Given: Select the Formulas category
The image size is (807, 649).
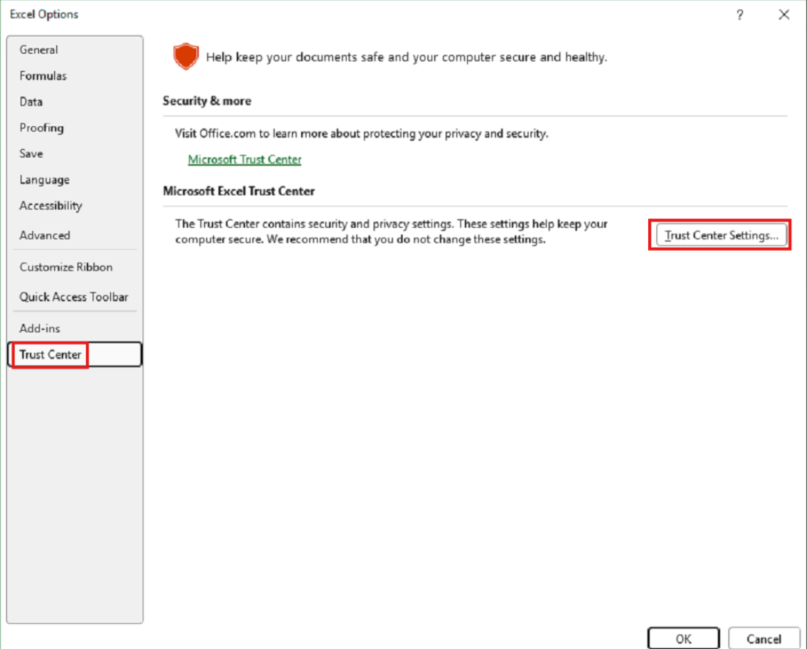Looking at the screenshot, I should (75, 75).
